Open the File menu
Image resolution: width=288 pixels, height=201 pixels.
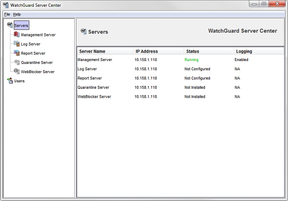(x=7, y=14)
